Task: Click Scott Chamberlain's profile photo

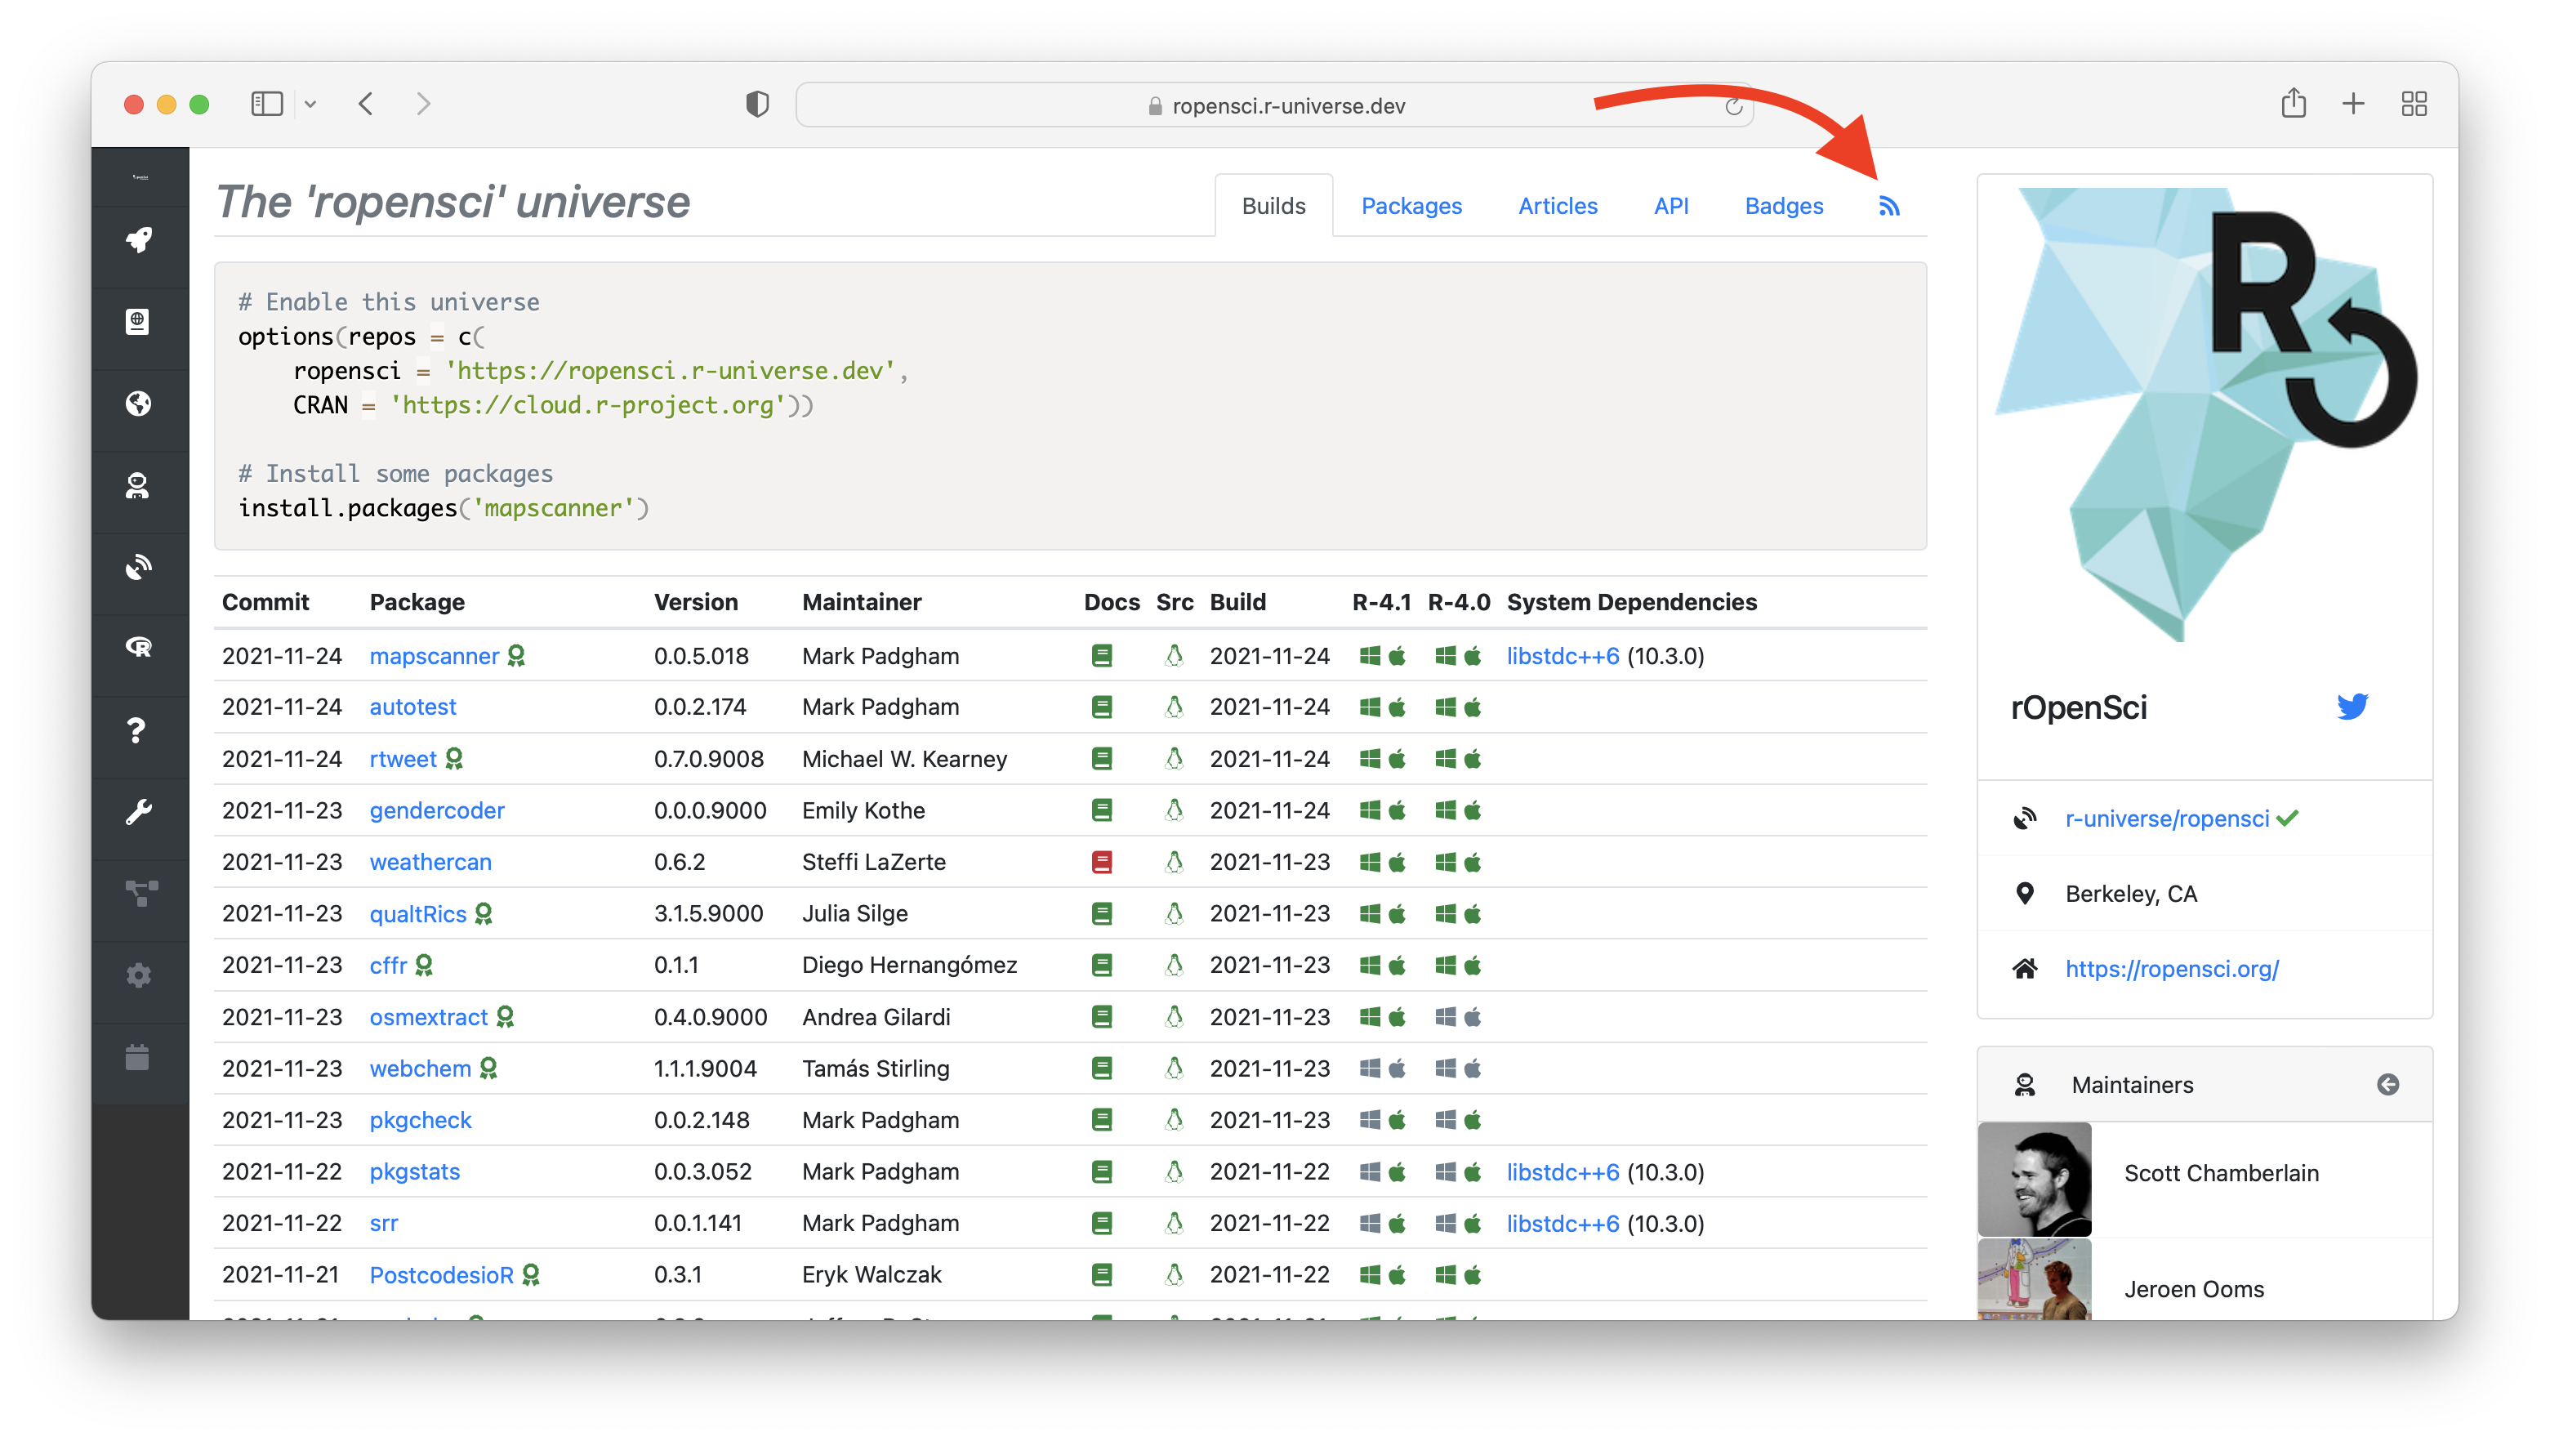Action: tap(2035, 1179)
